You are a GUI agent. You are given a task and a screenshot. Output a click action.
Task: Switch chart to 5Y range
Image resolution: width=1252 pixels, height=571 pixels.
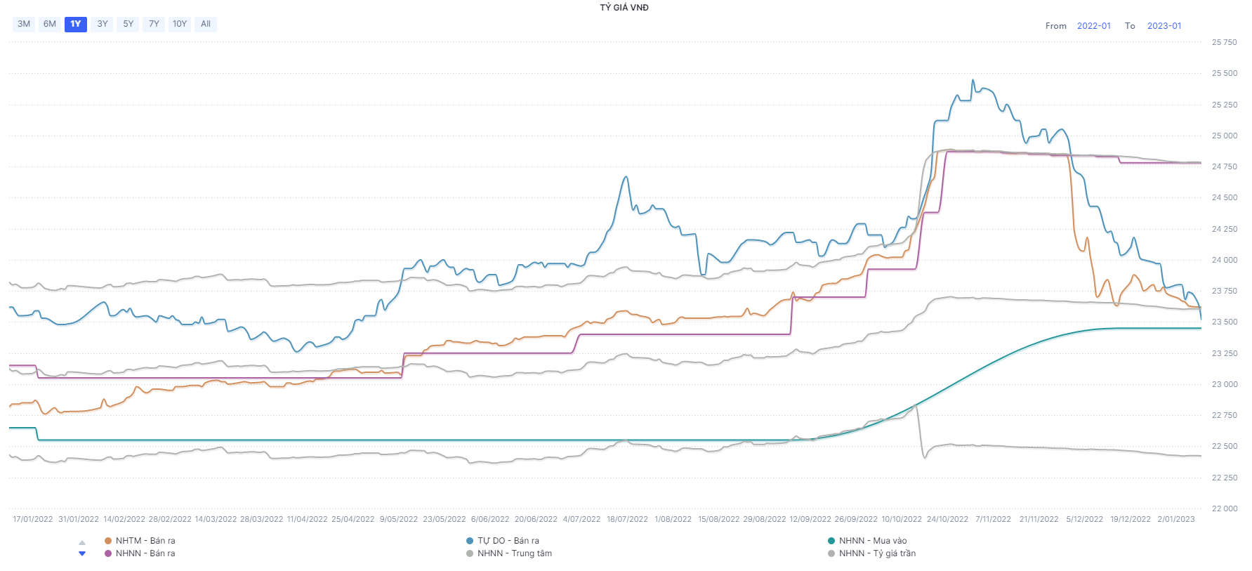pyautogui.click(x=129, y=24)
